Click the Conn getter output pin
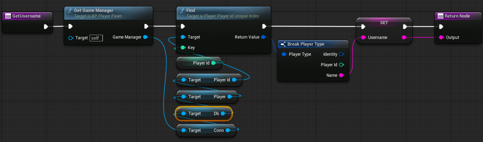Image resolution: width=483 pixels, height=142 pixels. pyautogui.click(x=228, y=130)
